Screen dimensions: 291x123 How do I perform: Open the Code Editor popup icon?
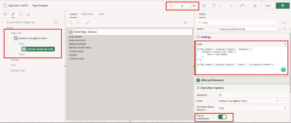pos(285,44)
